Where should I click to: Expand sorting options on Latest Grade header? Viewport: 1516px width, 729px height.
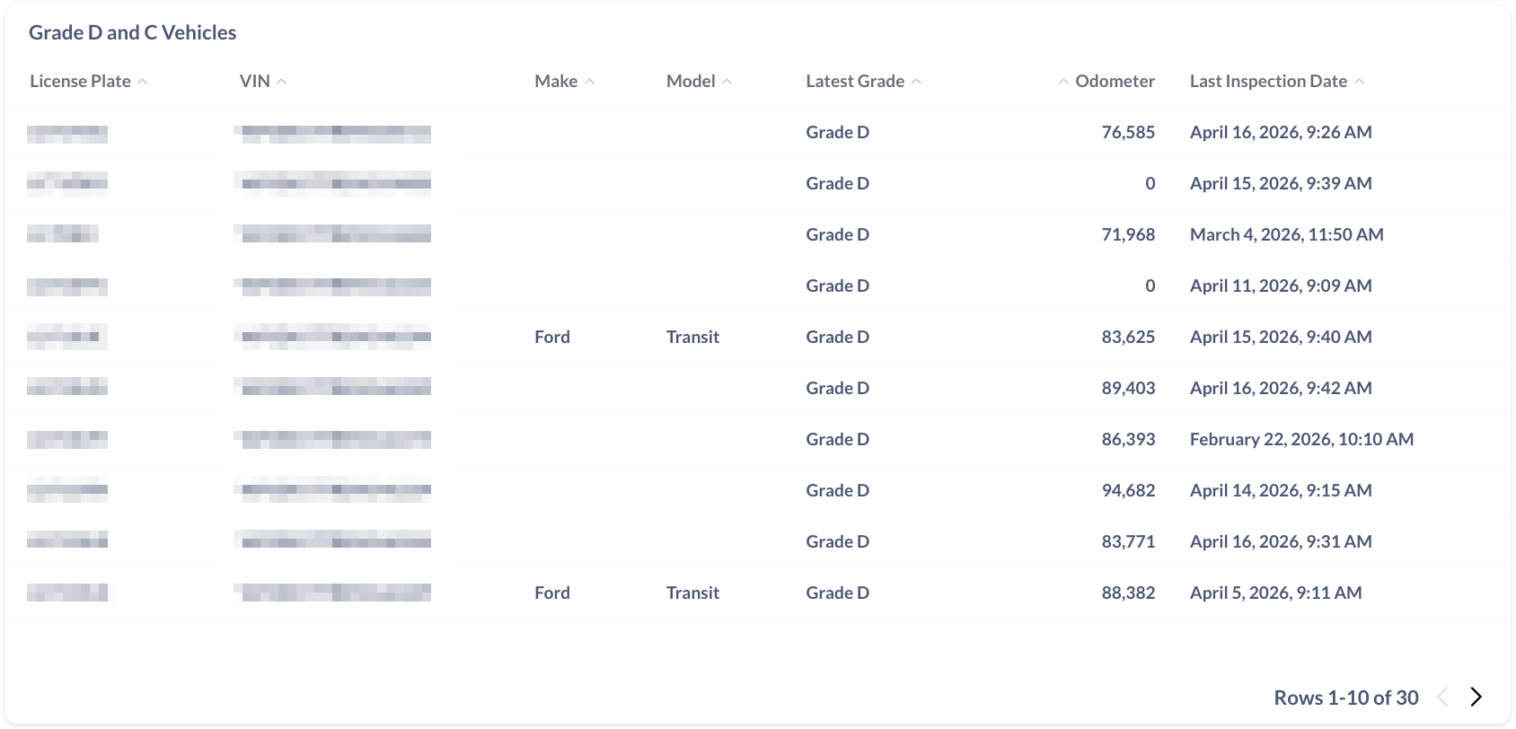917,81
